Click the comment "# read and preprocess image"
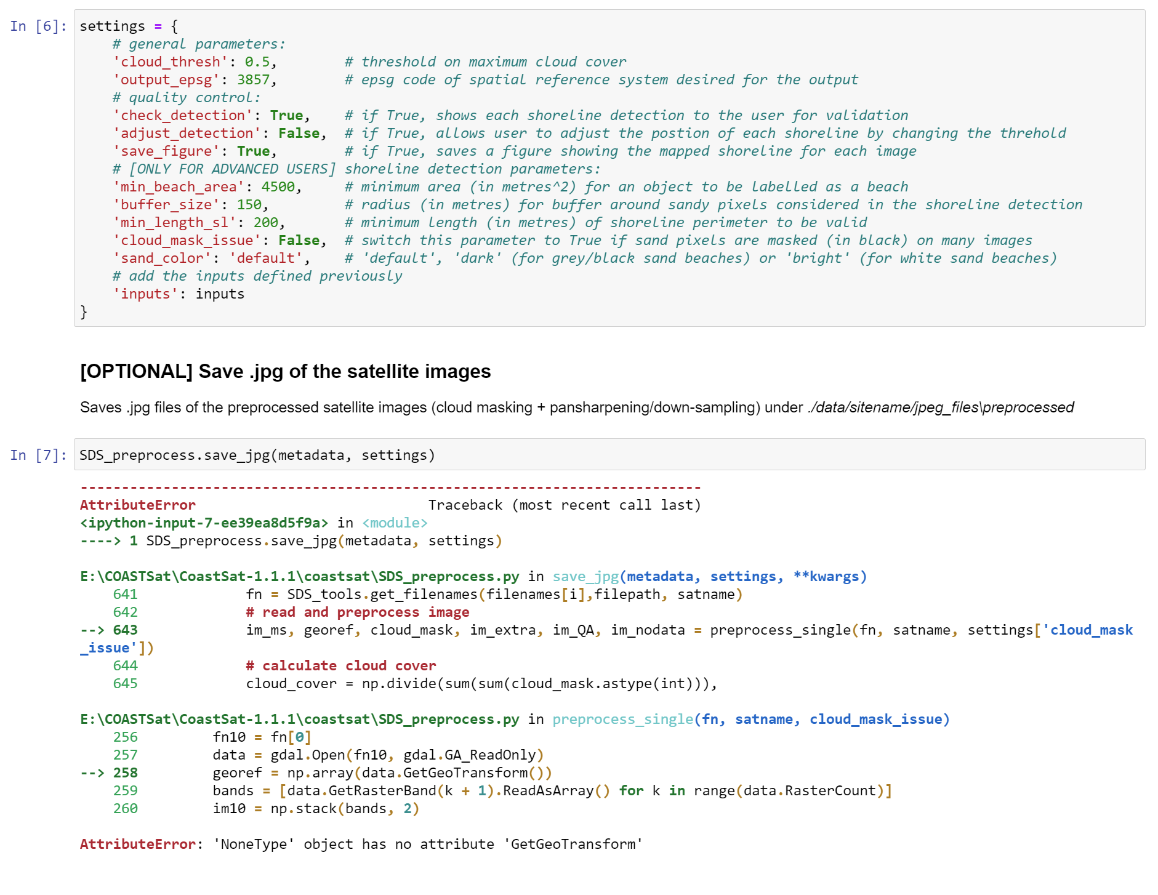 pos(358,612)
